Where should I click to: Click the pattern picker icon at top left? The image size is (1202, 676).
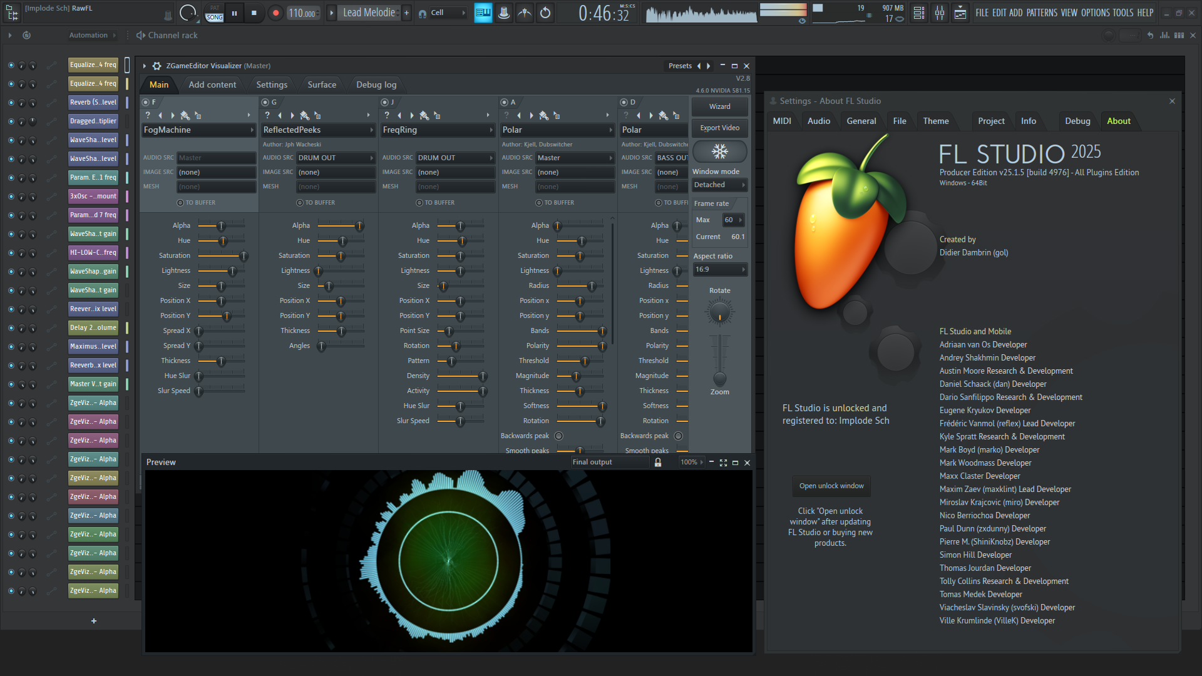pyautogui.click(x=12, y=13)
